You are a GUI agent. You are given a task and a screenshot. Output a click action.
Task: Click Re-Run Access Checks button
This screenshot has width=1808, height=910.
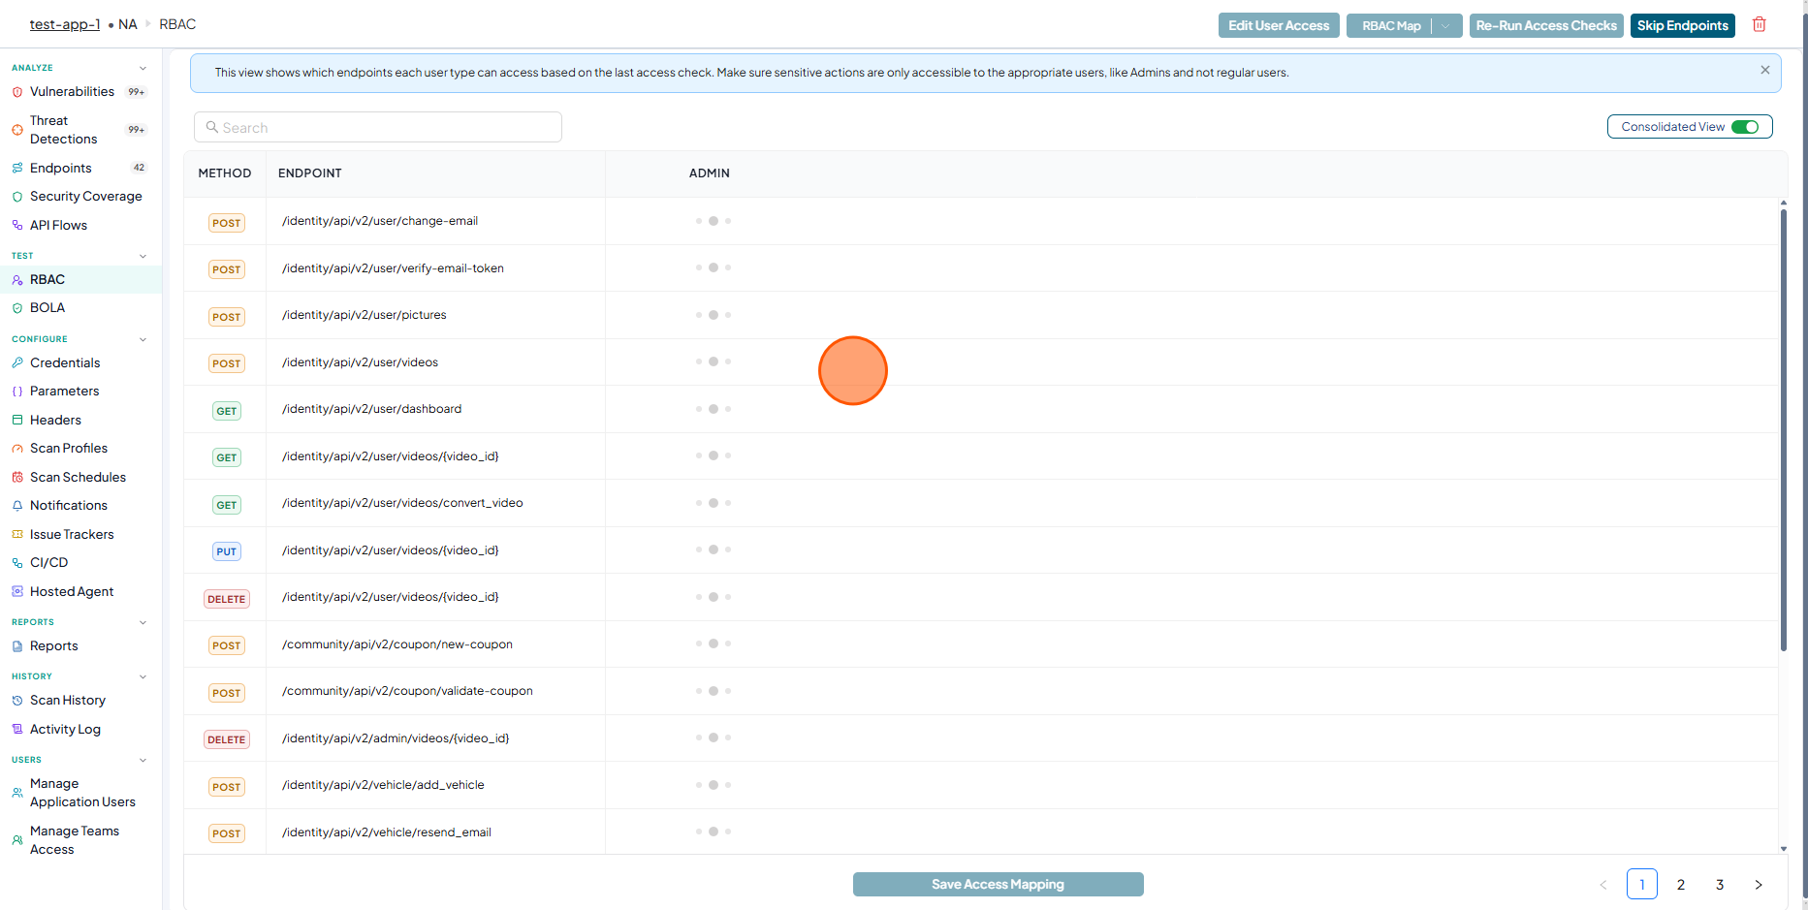pyautogui.click(x=1546, y=26)
